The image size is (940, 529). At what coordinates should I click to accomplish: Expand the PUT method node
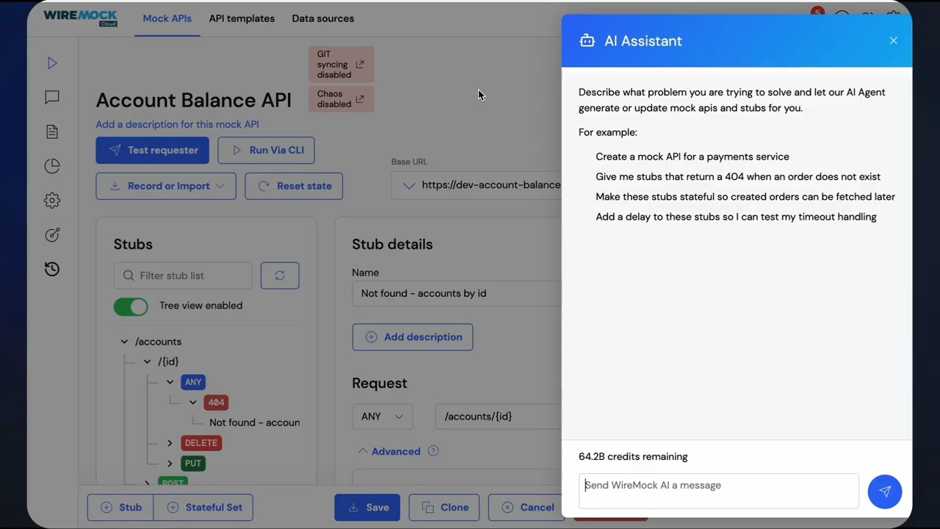[170, 464]
